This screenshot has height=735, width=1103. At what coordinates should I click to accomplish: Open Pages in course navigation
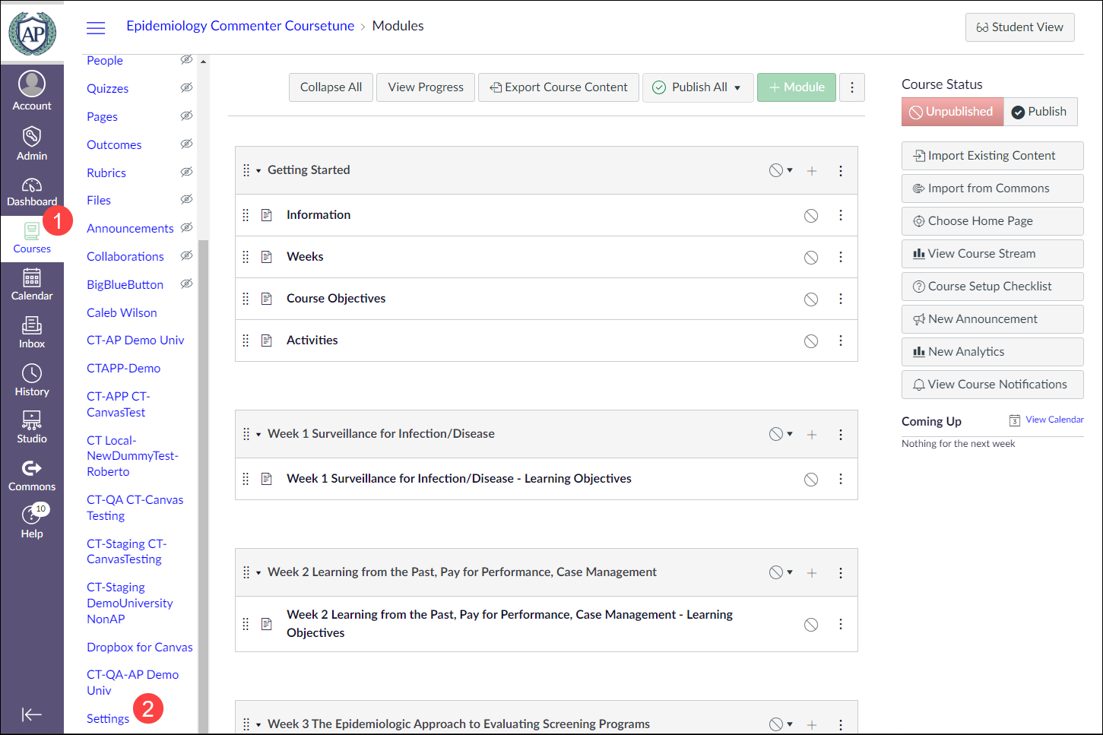point(102,116)
